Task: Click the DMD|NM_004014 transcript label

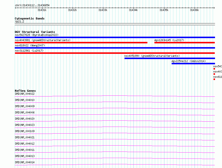Action: pos(25,162)
